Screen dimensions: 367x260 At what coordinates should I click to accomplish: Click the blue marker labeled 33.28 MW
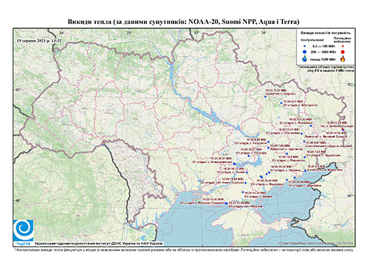pos(227,203)
